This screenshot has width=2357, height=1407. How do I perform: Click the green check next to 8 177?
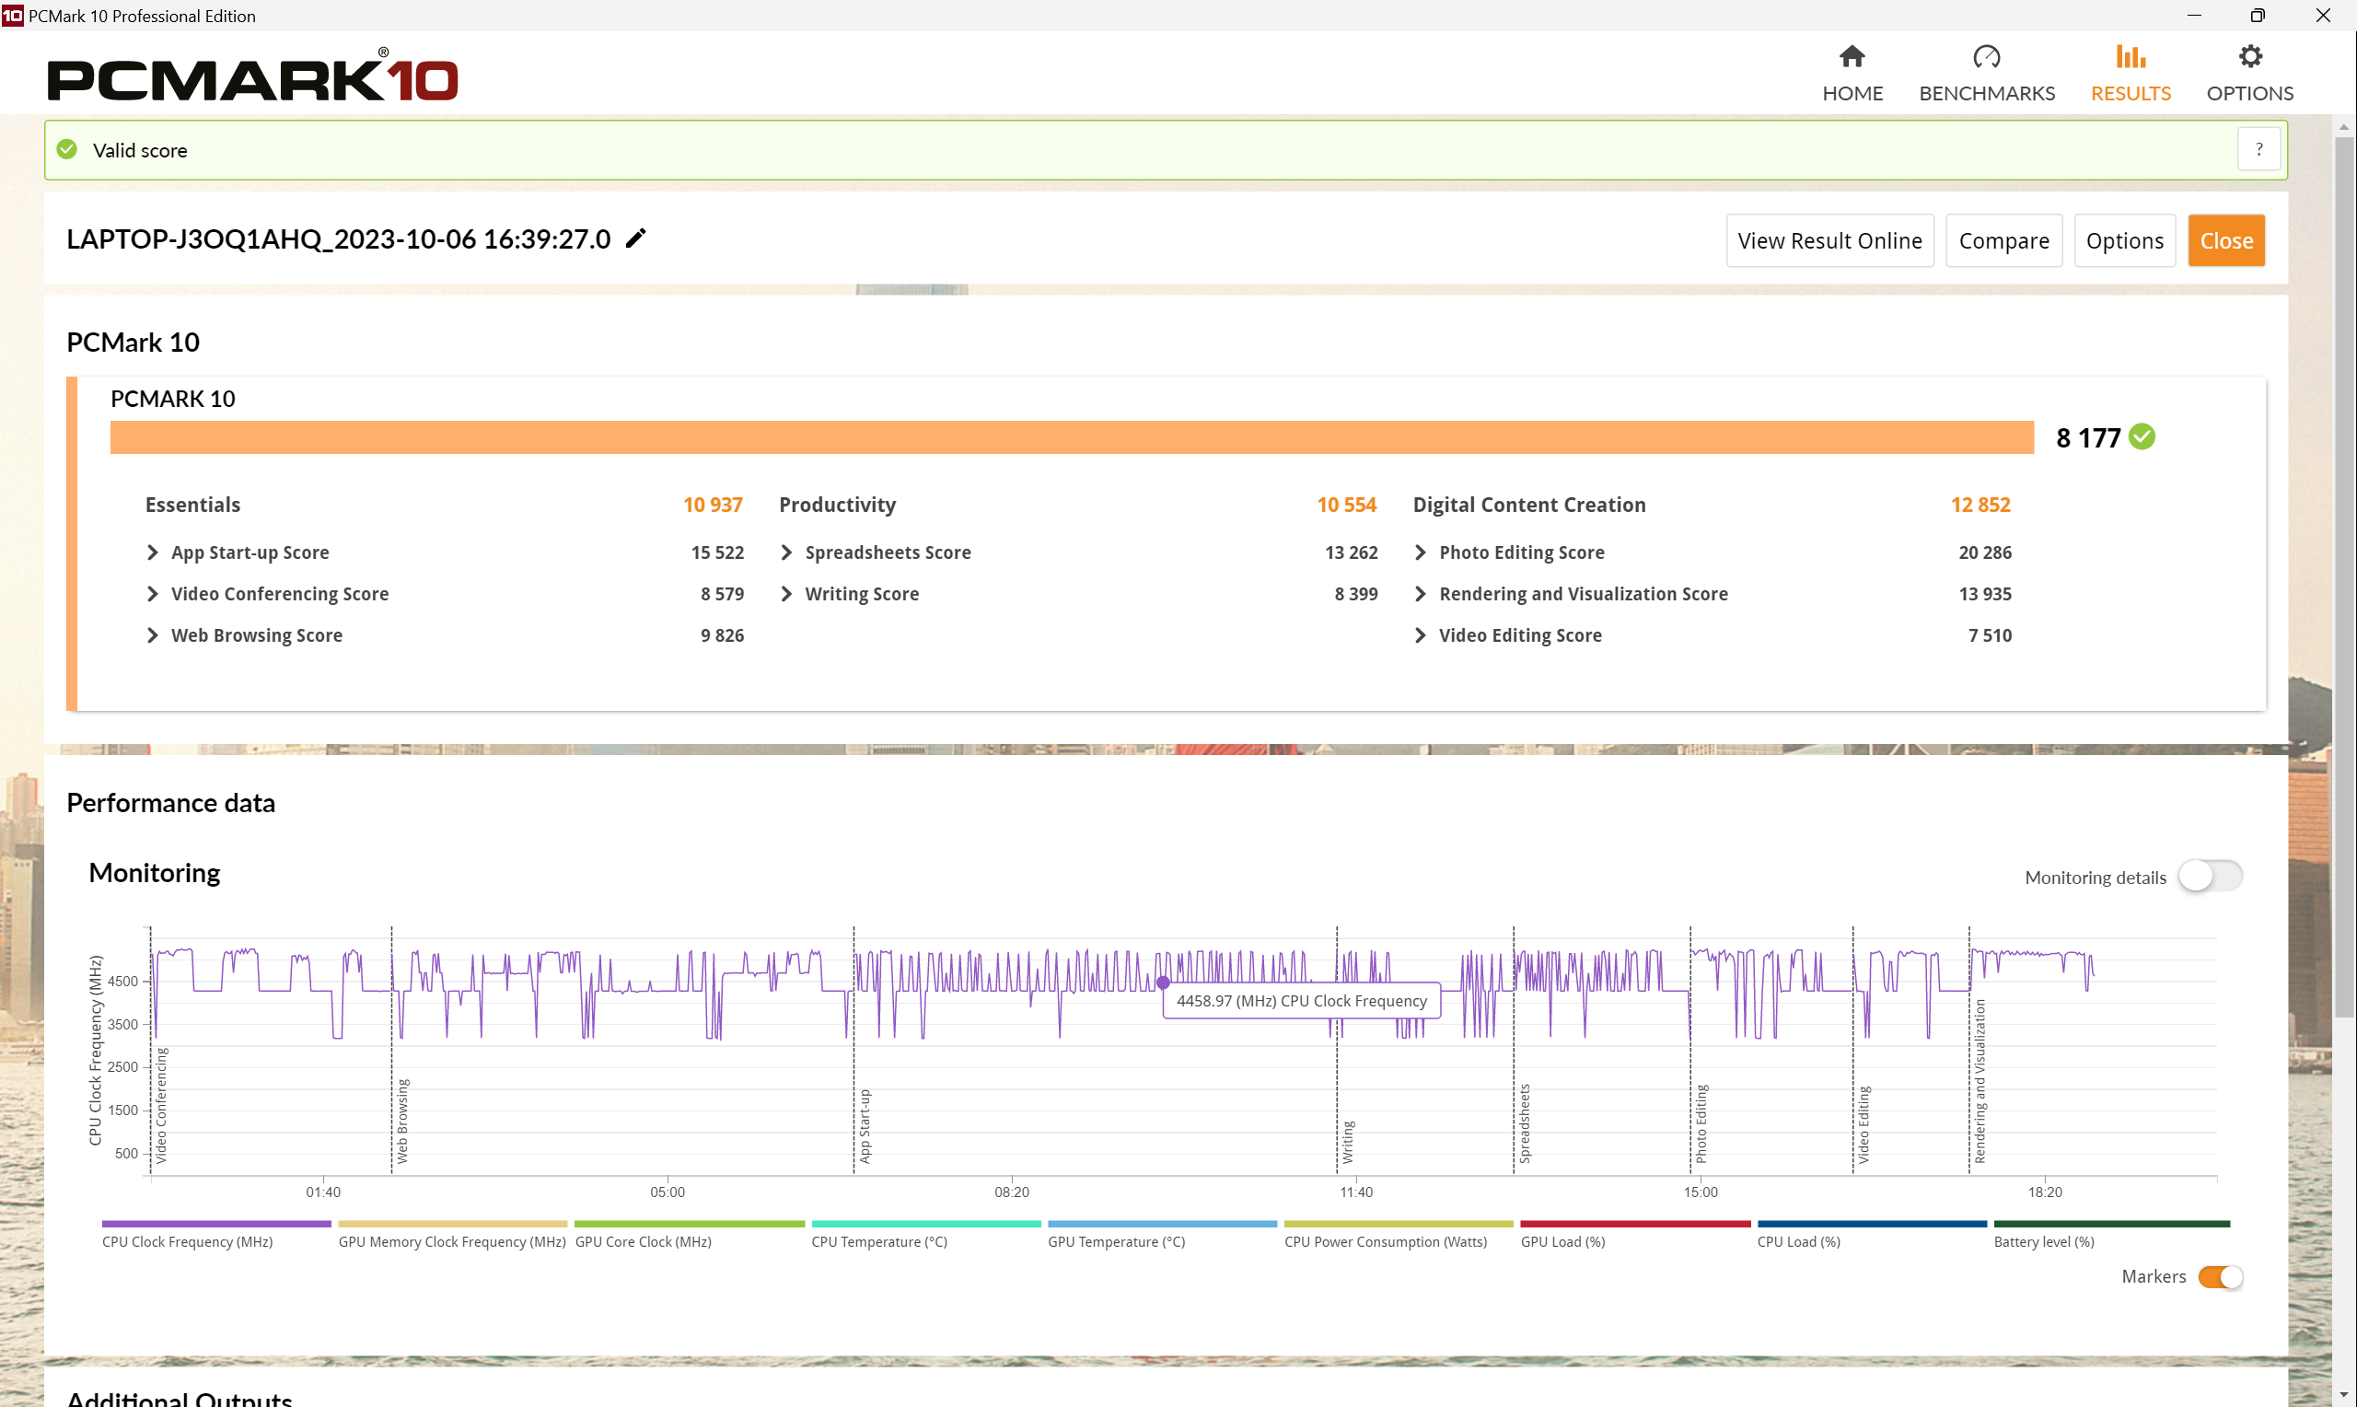[2142, 437]
